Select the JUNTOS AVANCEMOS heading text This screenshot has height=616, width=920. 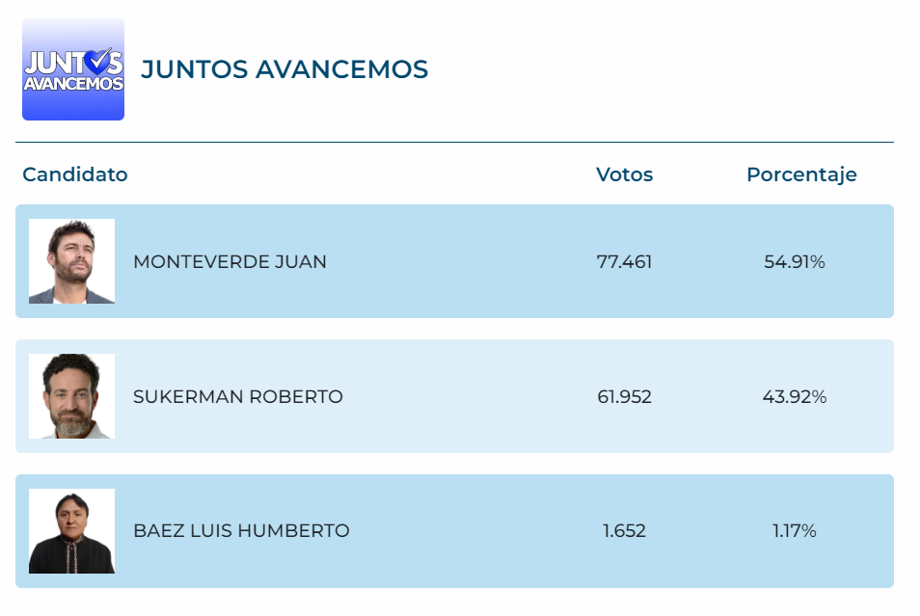[x=284, y=69]
